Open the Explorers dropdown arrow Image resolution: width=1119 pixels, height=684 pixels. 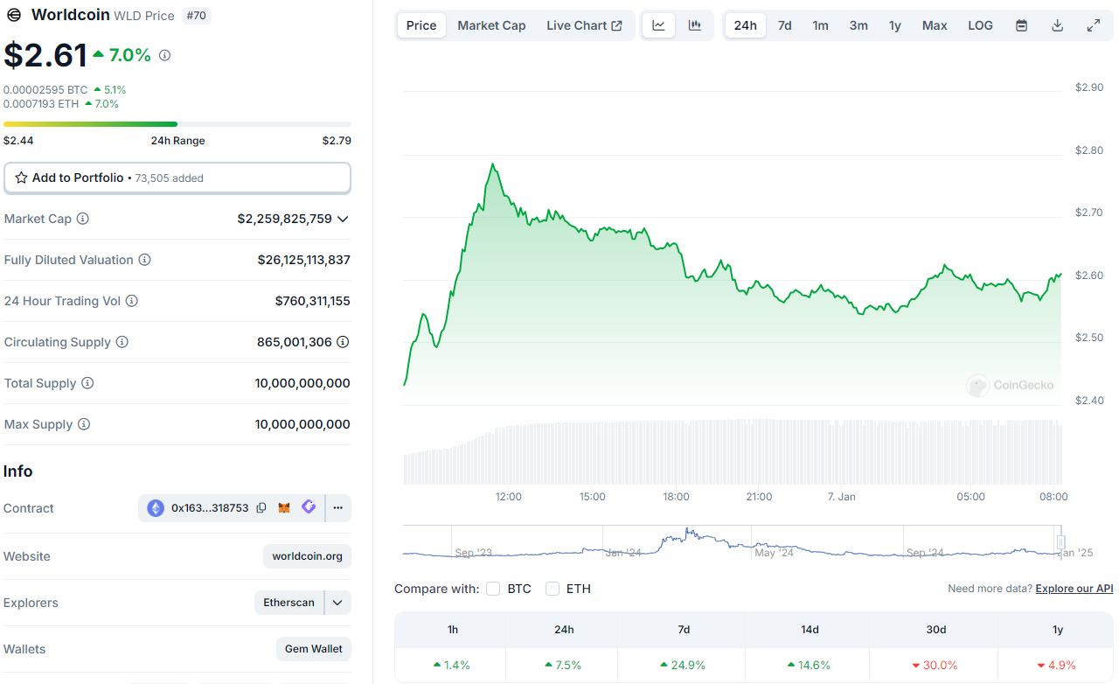337,603
